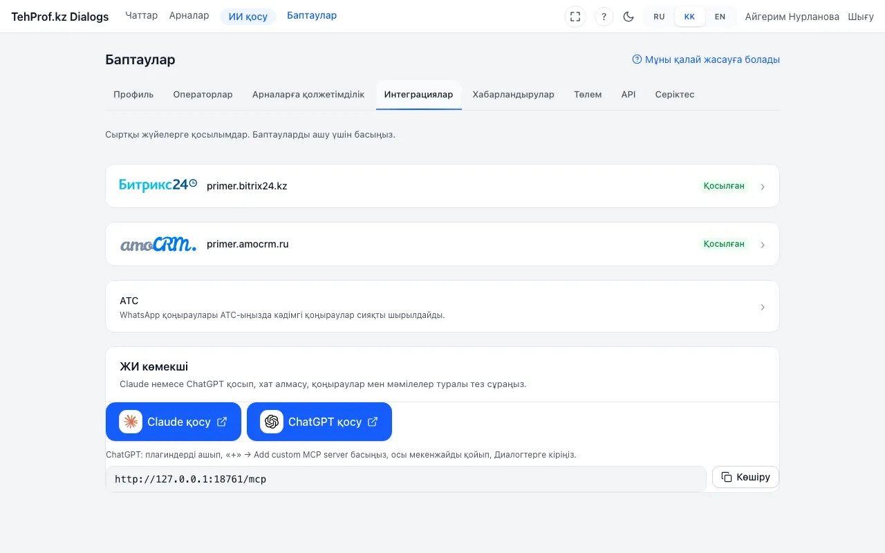Screen dimensions: 885x553
Task: Click the primer.amocrm.ru domain text
Action: point(248,244)
